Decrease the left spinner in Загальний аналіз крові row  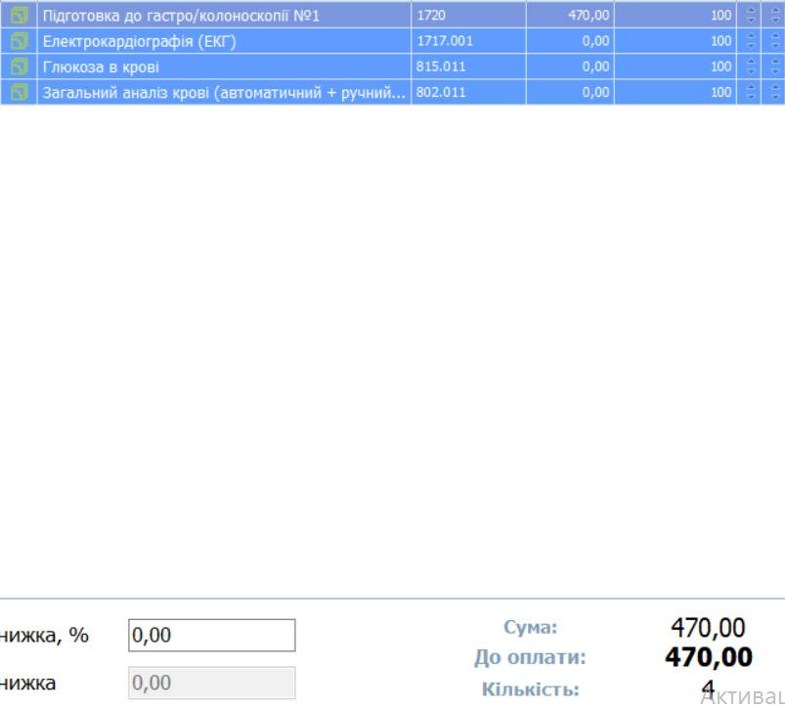[751, 97]
